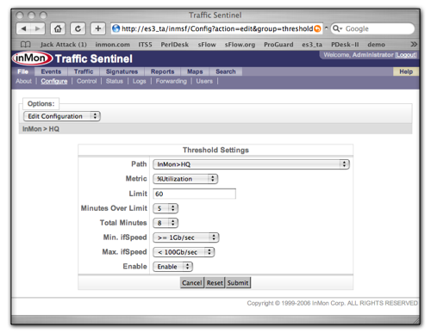Image resolution: width=431 pixels, height=333 pixels.
Task: Open the browser home page icon
Action: click(58, 28)
